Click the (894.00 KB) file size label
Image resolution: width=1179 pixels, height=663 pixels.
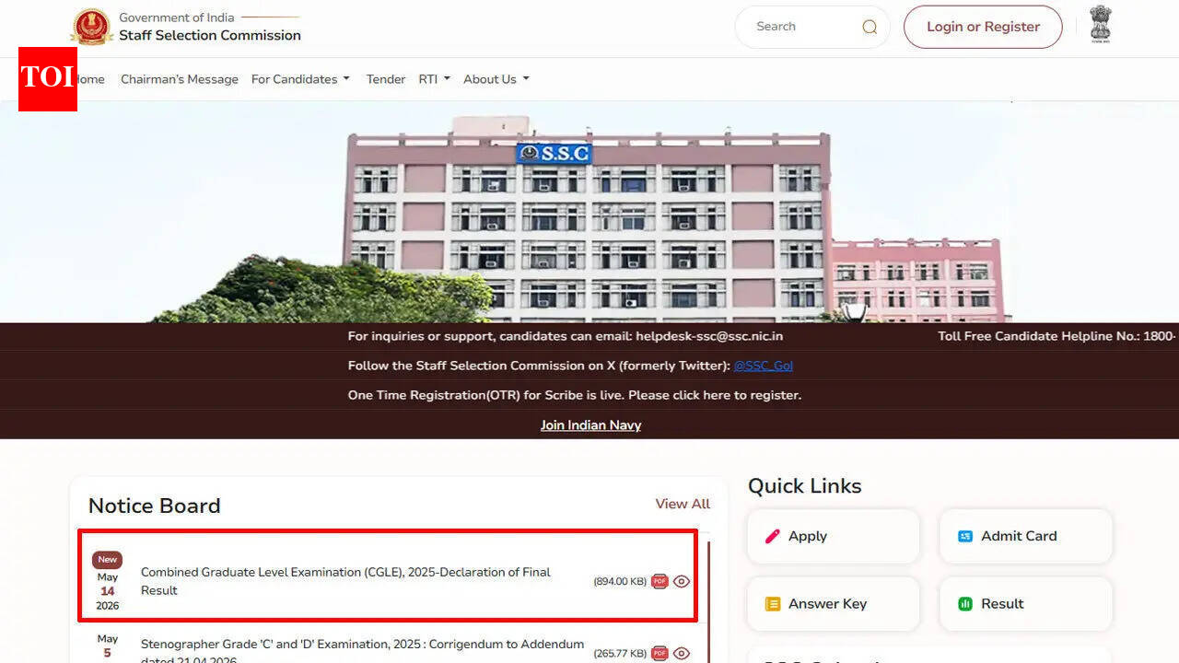620,581
